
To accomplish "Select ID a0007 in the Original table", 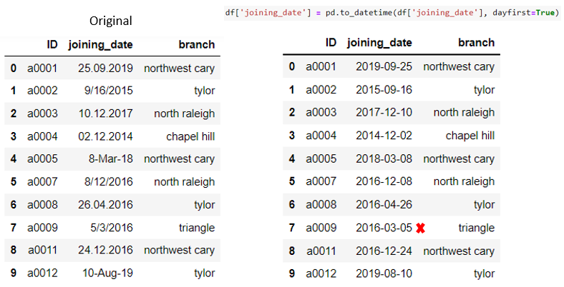I will coord(42,181).
